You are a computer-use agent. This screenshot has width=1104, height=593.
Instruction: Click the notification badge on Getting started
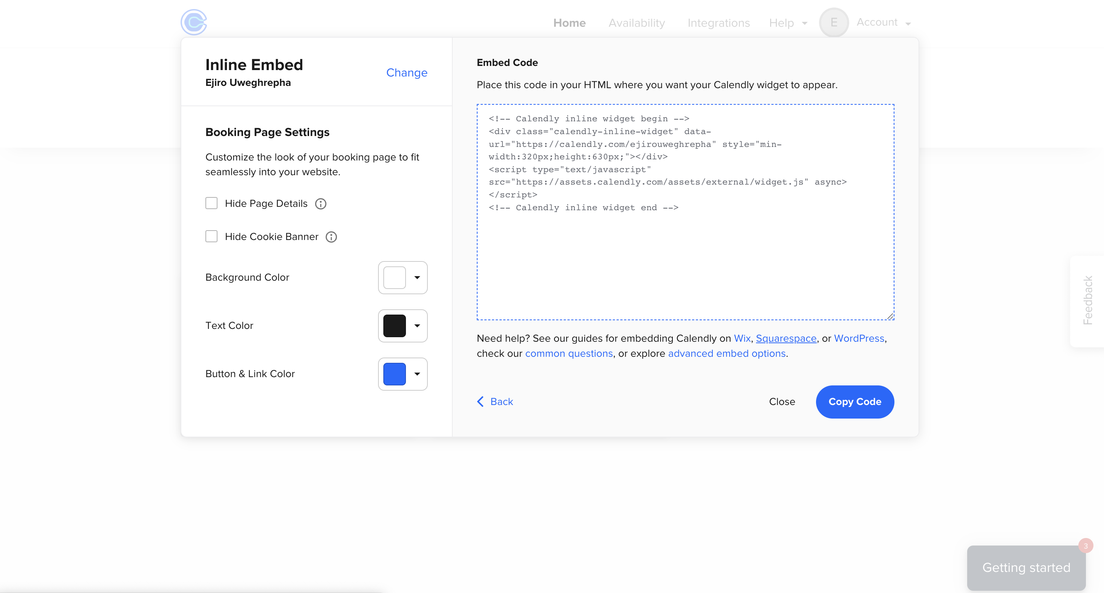tap(1086, 546)
